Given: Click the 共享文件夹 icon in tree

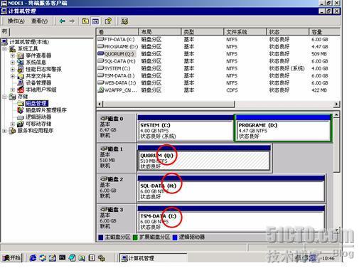Looking at the screenshot, I should (x=21, y=76).
